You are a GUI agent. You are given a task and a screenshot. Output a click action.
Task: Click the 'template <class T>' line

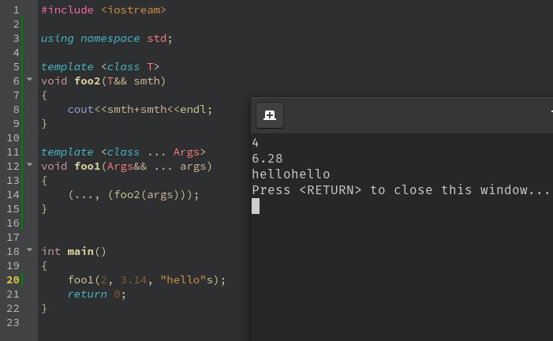(100, 67)
